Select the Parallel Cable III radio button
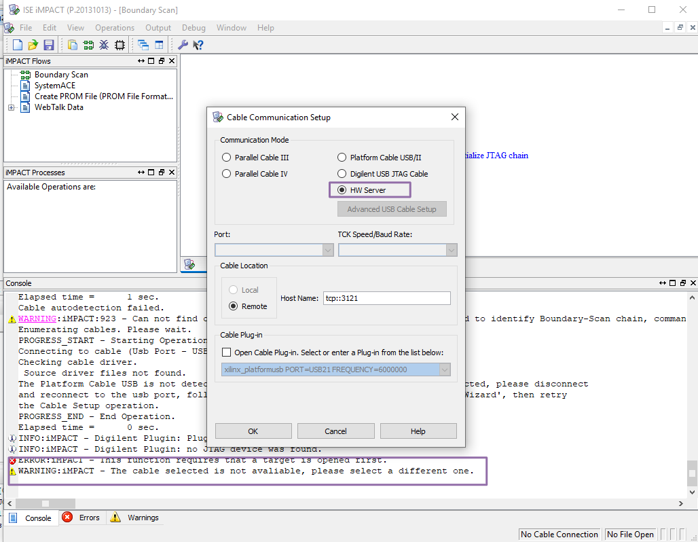The height and width of the screenshot is (542, 698). click(x=227, y=158)
